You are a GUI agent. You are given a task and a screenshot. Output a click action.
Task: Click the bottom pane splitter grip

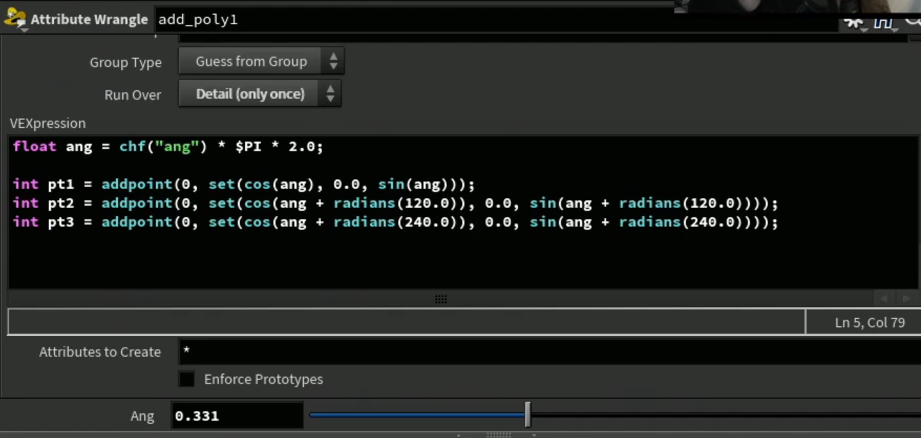[x=498, y=435]
